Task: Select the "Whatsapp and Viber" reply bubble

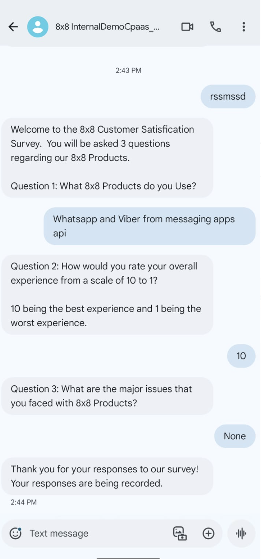Action: click(x=149, y=226)
